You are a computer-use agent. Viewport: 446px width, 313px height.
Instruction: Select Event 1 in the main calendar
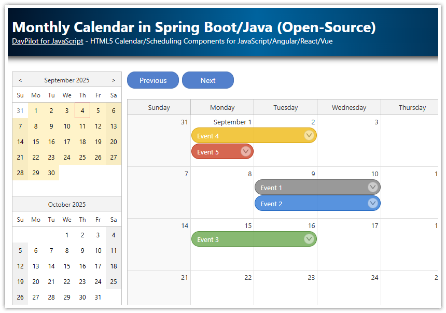pyautogui.click(x=290, y=187)
